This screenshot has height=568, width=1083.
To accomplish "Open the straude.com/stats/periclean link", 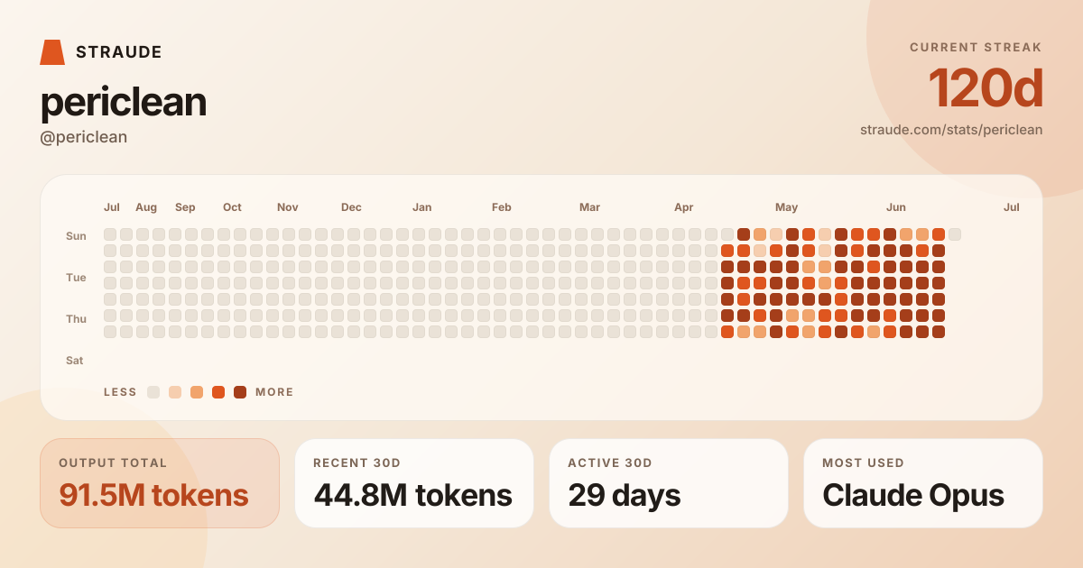I will (951, 130).
